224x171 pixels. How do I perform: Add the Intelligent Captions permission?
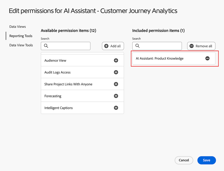[116, 108]
